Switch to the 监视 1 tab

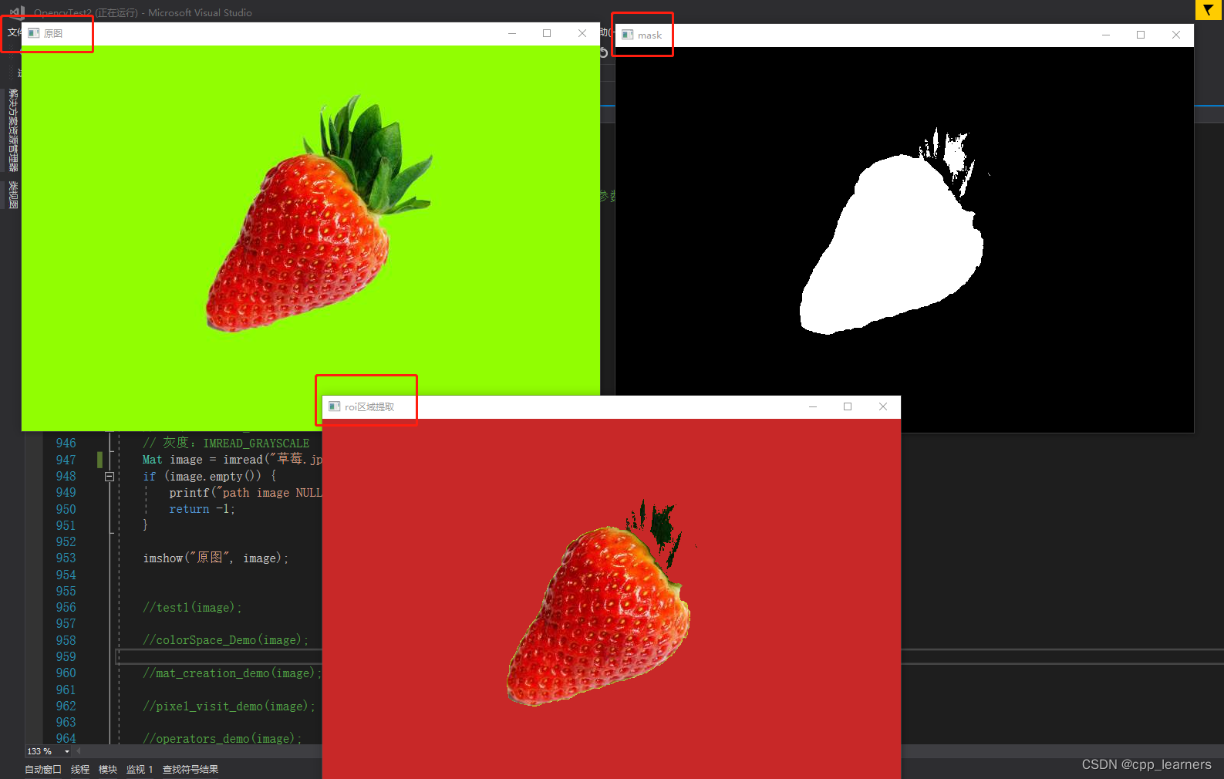pos(140,770)
